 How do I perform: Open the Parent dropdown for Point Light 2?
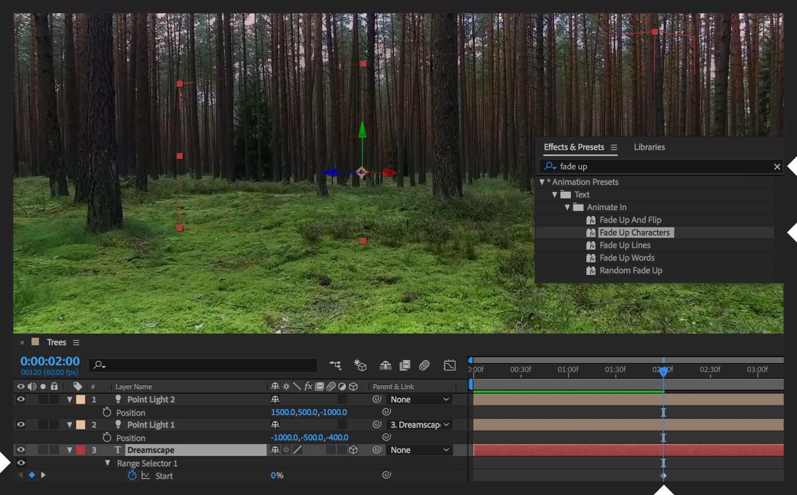click(419, 399)
